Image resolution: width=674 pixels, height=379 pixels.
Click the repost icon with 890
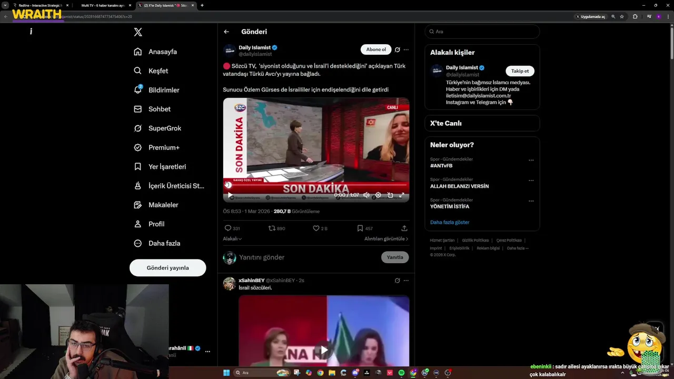pos(272,228)
